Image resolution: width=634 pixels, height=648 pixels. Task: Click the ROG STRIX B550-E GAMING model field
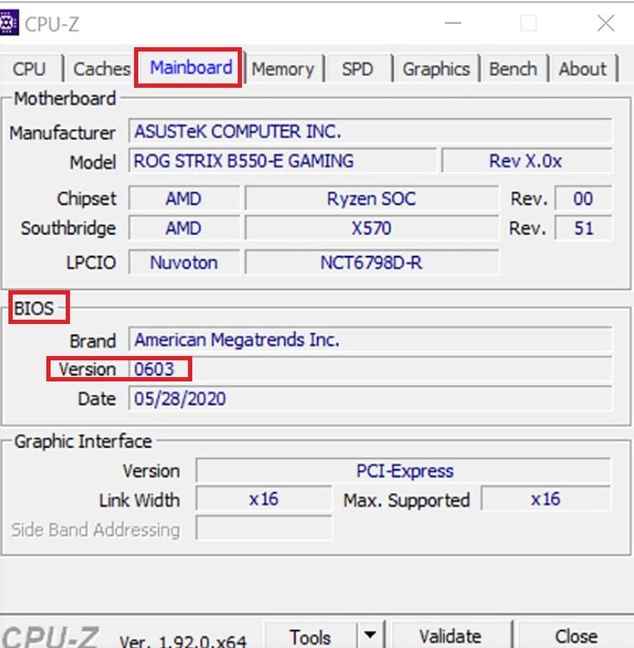(x=282, y=161)
